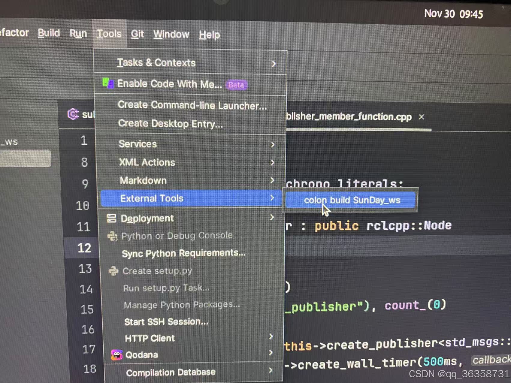Open the Git menu
Screen dimensions: 511x383
[137, 34]
